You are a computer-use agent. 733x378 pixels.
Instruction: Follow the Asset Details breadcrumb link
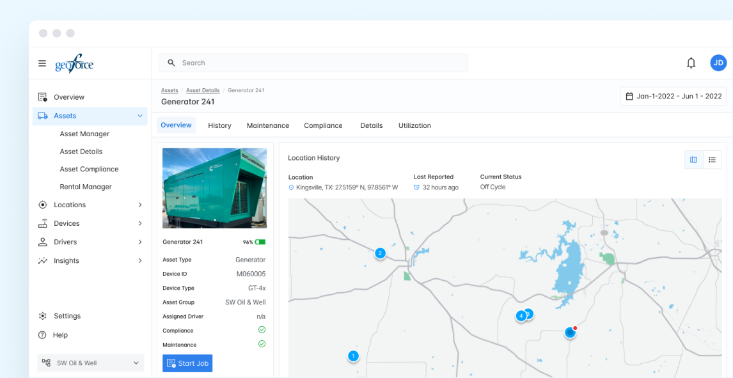tap(203, 90)
